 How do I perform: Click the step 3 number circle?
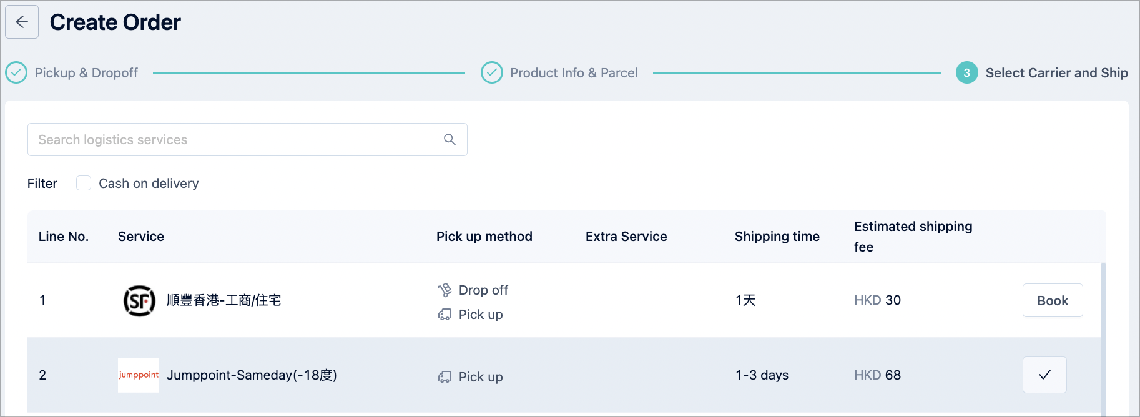pos(967,73)
